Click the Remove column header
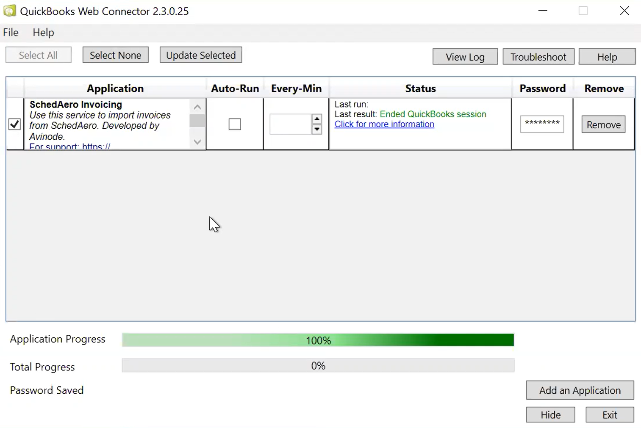 click(x=604, y=88)
